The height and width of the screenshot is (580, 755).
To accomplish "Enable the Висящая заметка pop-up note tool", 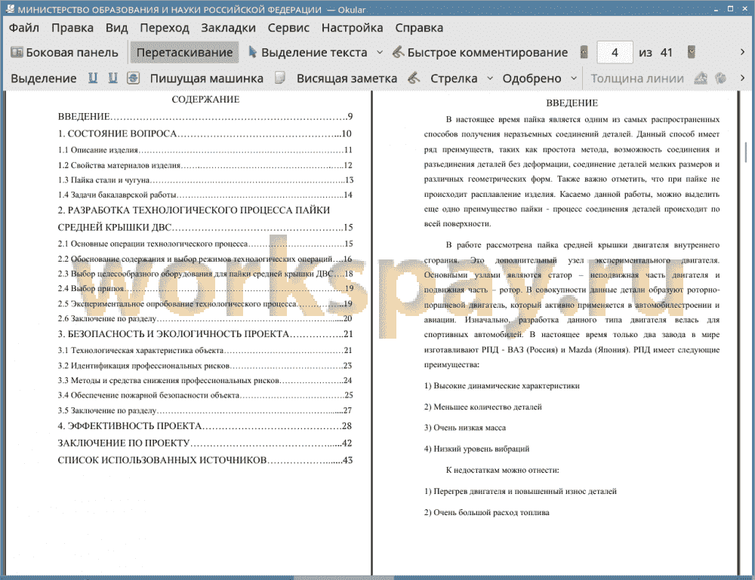I will pos(347,78).
